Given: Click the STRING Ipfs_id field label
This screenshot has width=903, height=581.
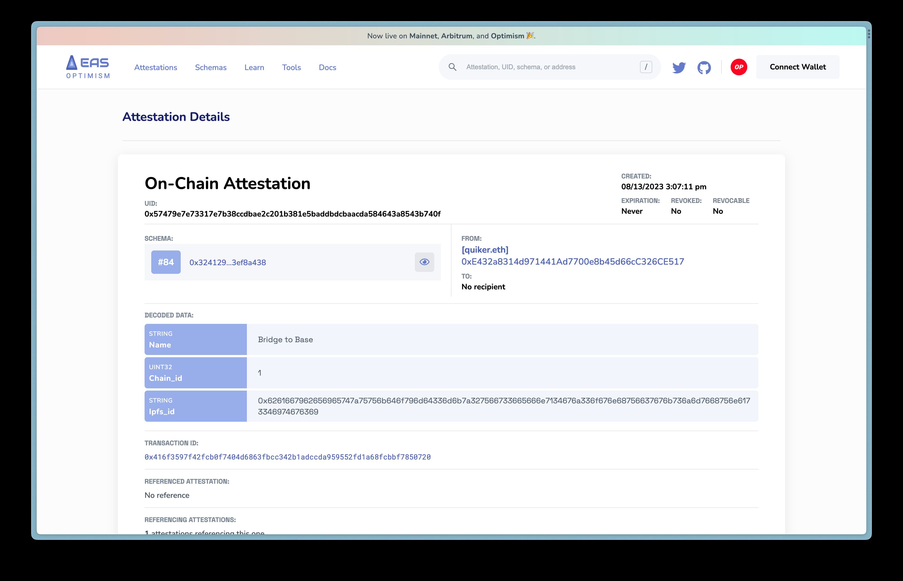Looking at the screenshot, I should click(195, 406).
